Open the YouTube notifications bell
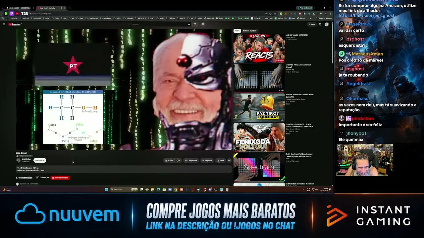The width and height of the screenshot is (424, 238). coord(320,24)
